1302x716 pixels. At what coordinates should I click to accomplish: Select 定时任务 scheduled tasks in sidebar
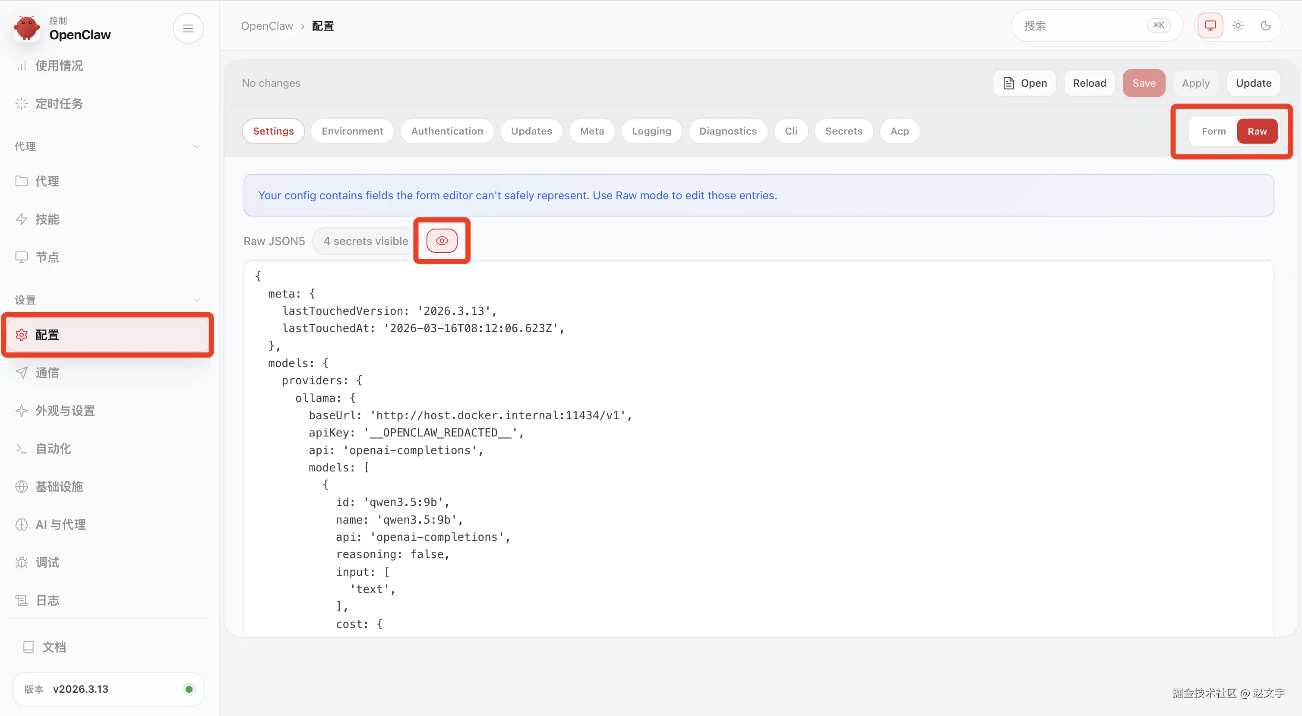point(59,103)
